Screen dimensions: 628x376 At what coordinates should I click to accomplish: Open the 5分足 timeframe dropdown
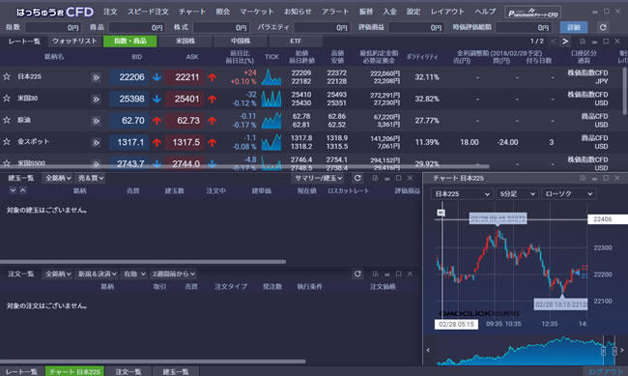(x=517, y=194)
